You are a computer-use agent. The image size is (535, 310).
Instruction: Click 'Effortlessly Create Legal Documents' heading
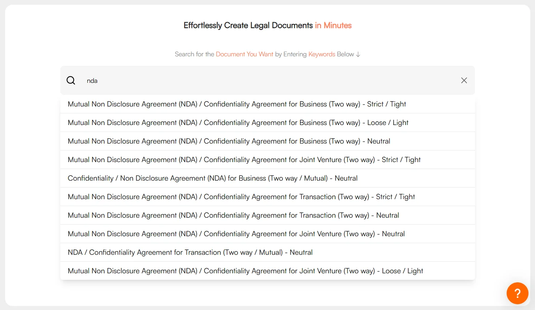[x=248, y=25]
